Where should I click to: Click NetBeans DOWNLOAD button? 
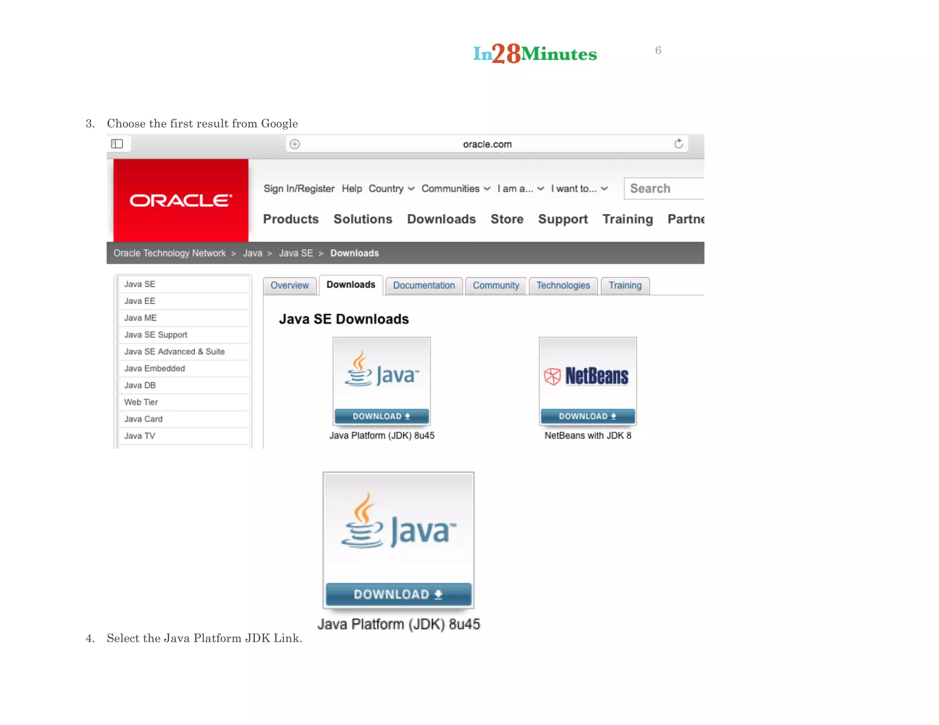click(x=587, y=416)
